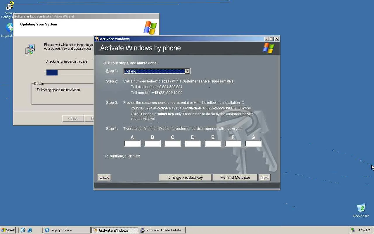
Task: Click the Next button in Activate Windows
Action: tap(264, 177)
